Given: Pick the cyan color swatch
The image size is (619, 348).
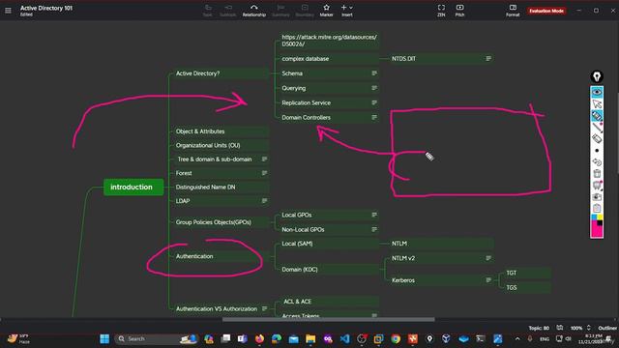Looking at the screenshot, I should [x=594, y=217].
